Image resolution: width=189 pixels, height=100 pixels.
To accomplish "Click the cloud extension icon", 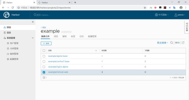I will point(151,8).
